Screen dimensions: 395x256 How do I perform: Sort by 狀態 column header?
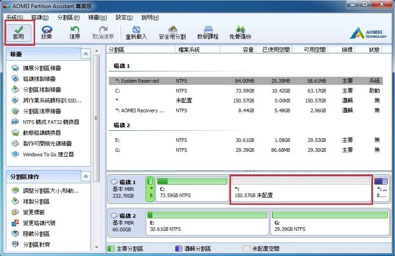[369, 49]
